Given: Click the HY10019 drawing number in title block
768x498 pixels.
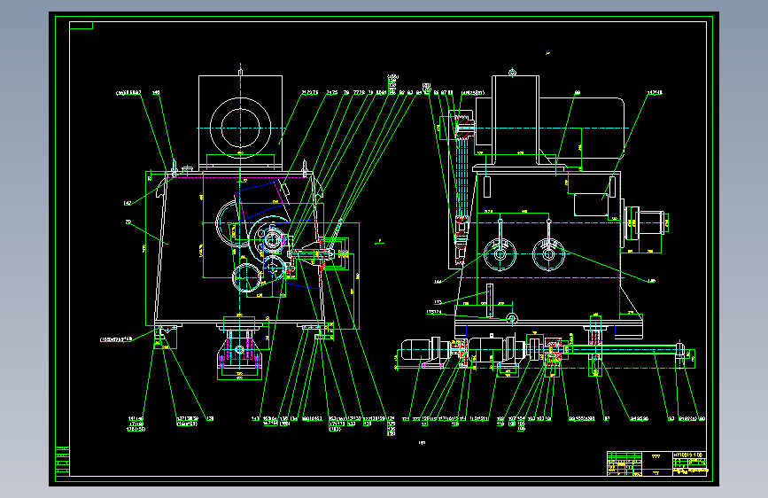Looking at the screenshot, I should 690,455.
